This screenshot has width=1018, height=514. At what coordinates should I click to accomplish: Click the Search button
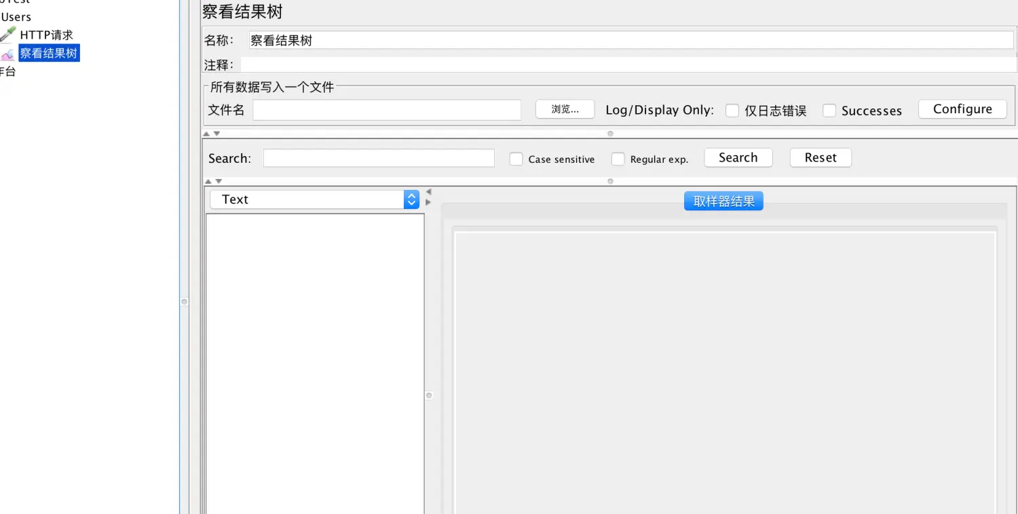tap(738, 158)
